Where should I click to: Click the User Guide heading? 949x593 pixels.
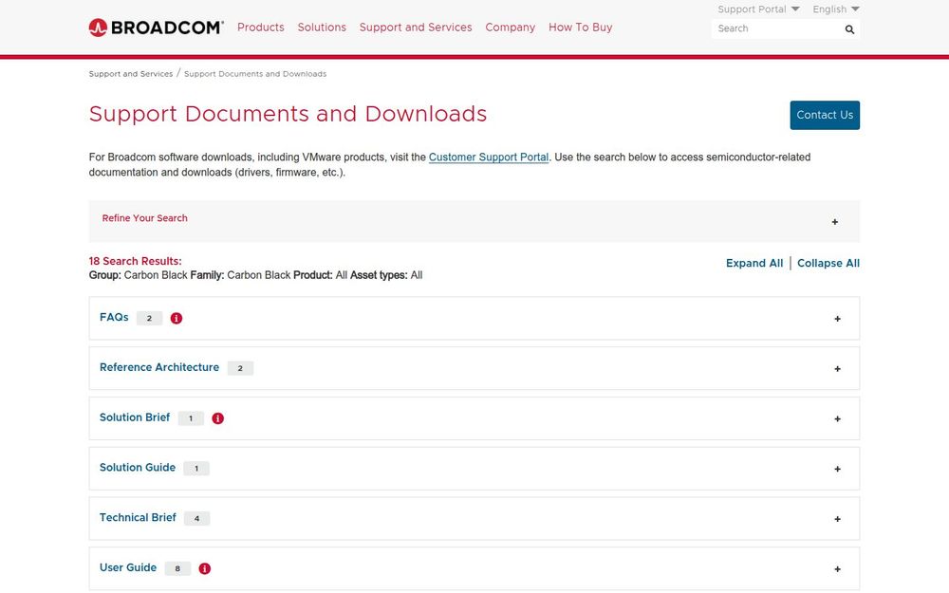pyautogui.click(x=128, y=567)
